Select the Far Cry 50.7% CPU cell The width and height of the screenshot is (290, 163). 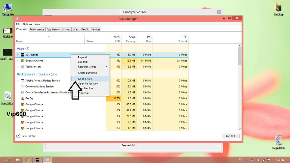114,98
